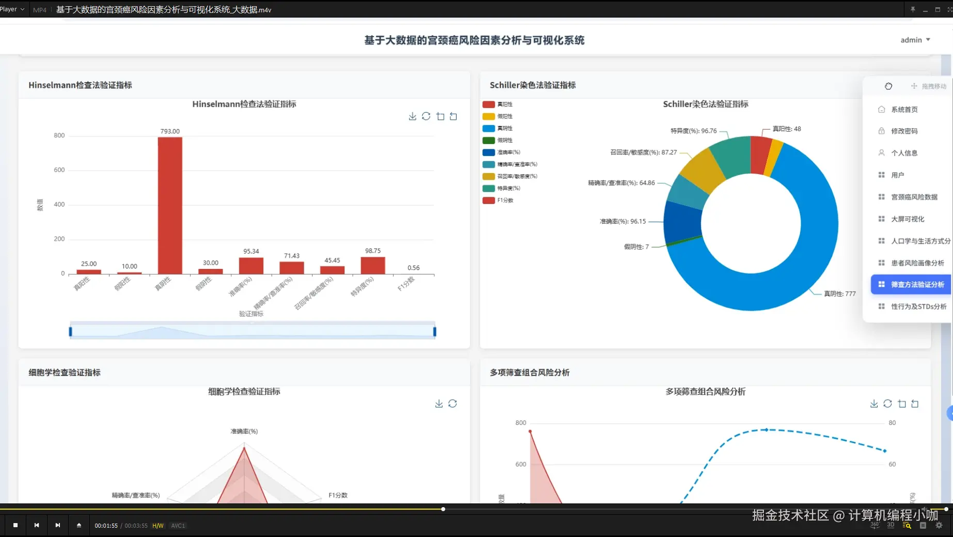The image size is (953, 537).
Task: Restore the Hinselmann chart with refresh icon
Action: [x=426, y=116]
